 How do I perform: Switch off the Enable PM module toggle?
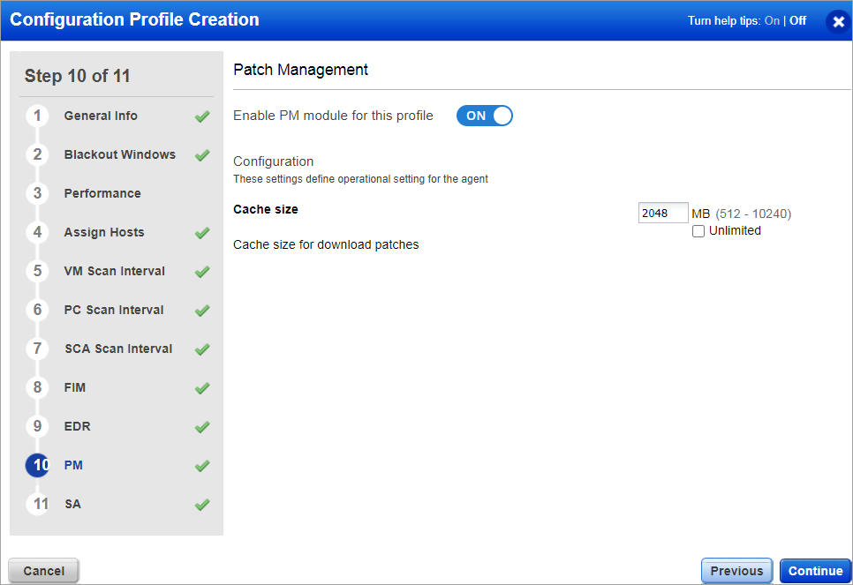pyautogui.click(x=484, y=116)
